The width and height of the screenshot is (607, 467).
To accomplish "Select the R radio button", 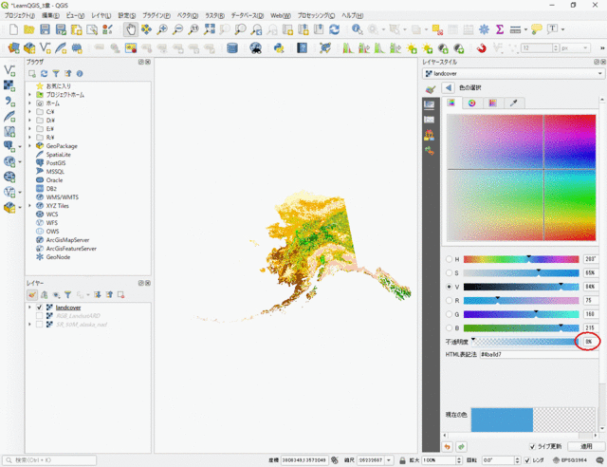I will pyautogui.click(x=449, y=300).
